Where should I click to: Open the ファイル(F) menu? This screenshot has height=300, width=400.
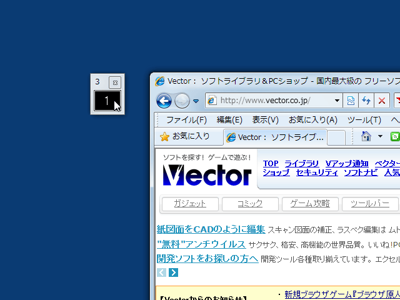coord(186,120)
